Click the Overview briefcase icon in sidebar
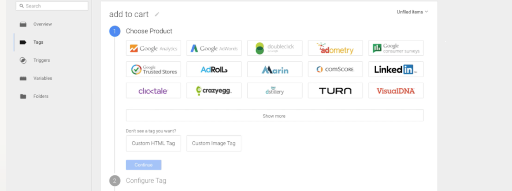The image size is (512, 191). (23, 25)
